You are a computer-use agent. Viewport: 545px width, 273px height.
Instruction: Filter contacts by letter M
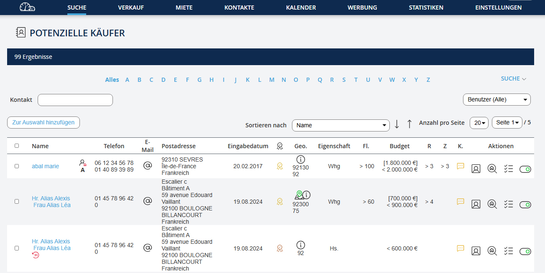tap(272, 80)
